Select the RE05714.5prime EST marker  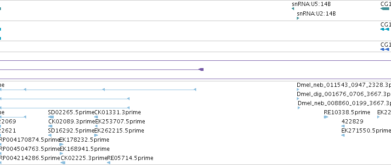tap(109, 163)
